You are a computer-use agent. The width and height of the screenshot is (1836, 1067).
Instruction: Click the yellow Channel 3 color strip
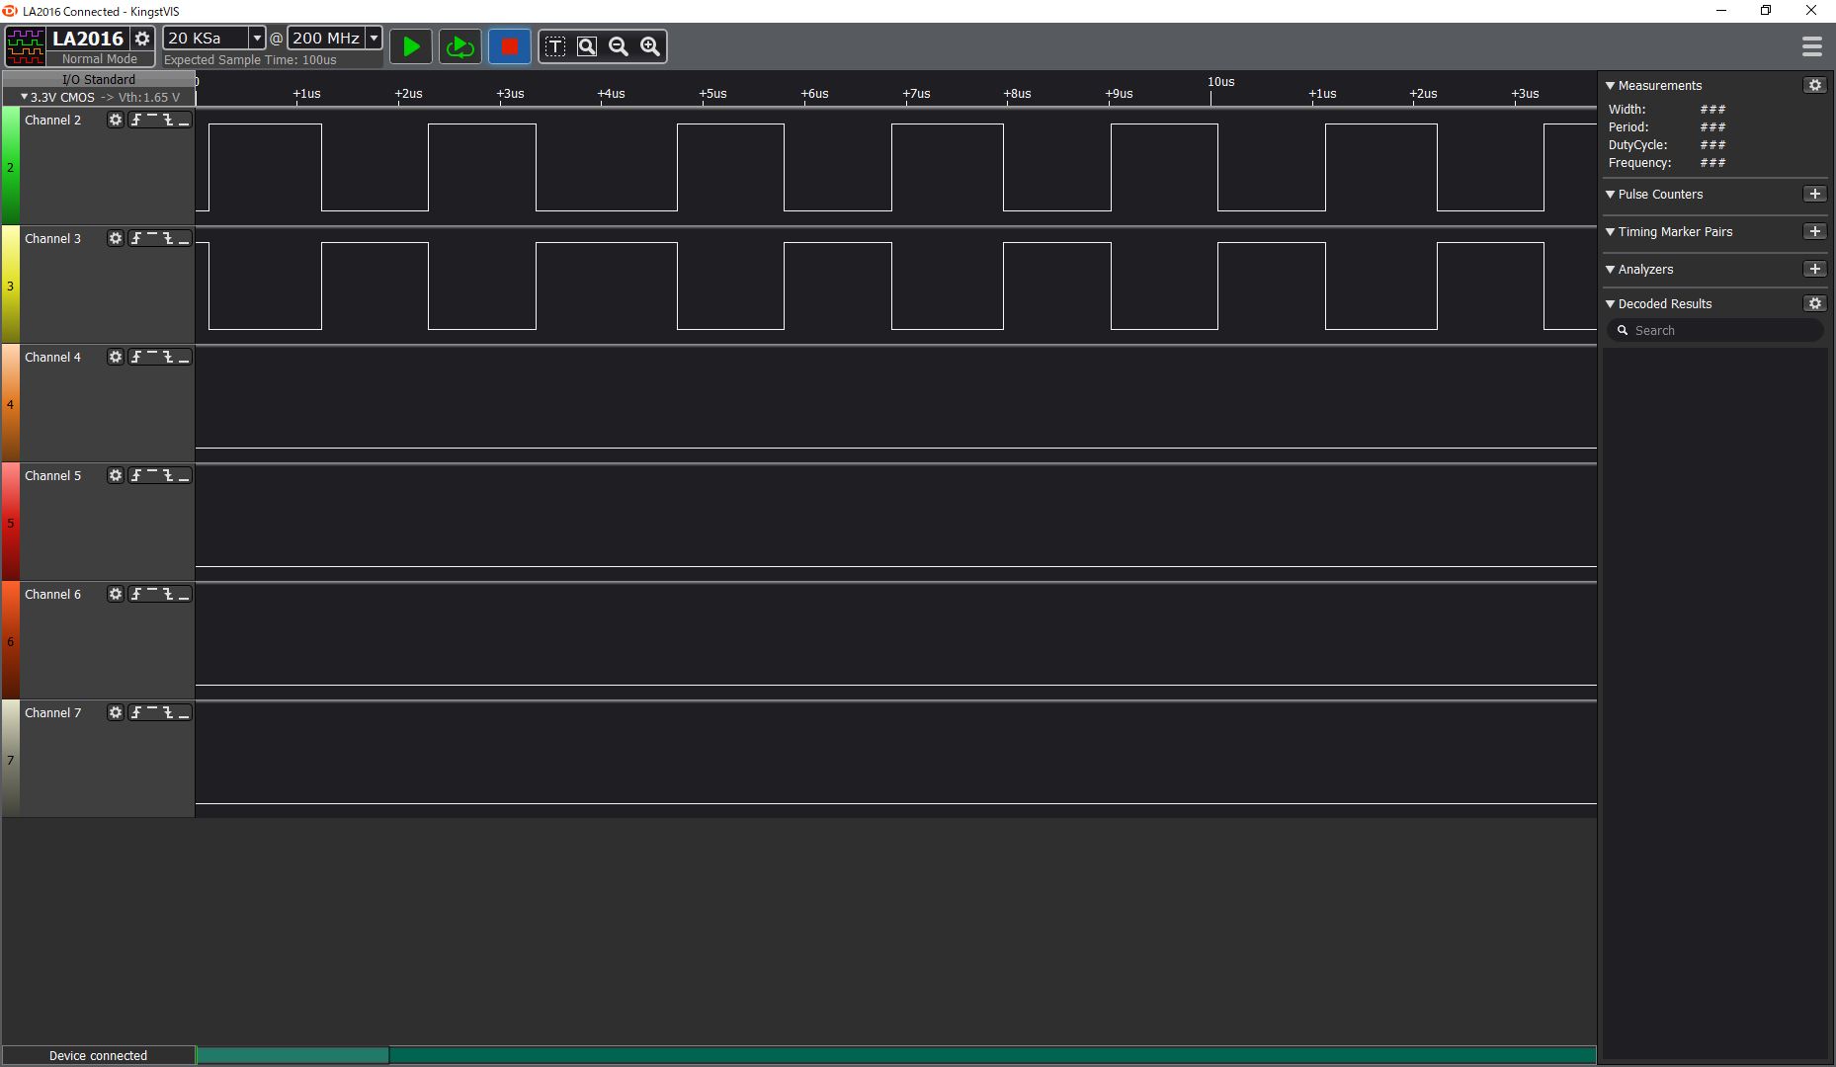11,285
